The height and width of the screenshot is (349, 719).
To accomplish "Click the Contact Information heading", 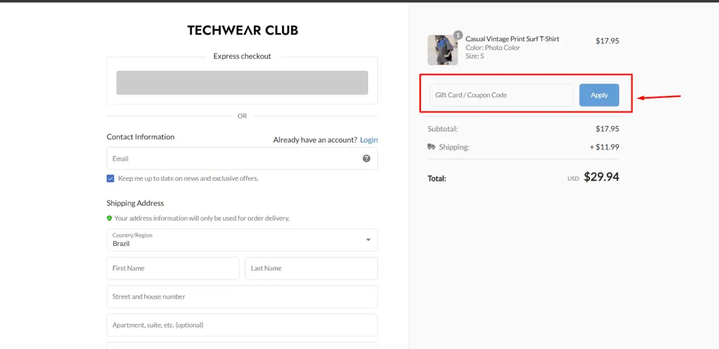I will pyautogui.click(x=140, y=137).
